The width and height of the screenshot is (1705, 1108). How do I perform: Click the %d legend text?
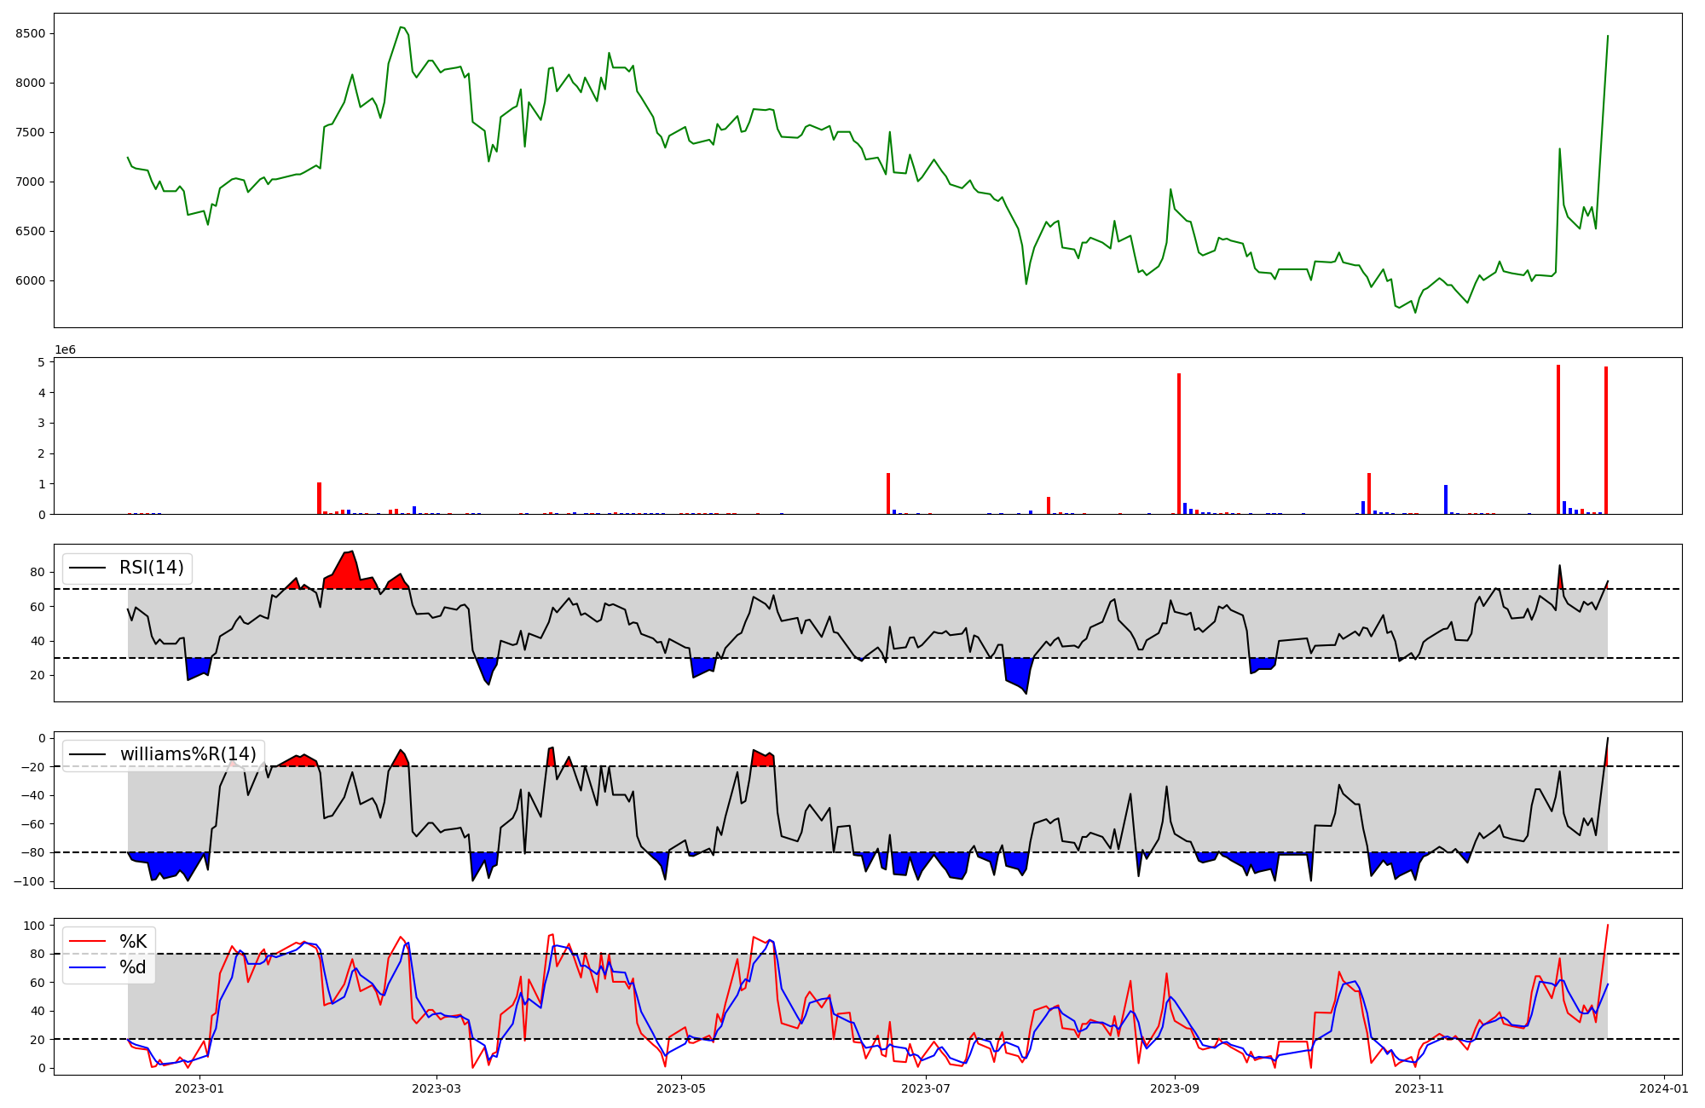(x=133, y=967)
